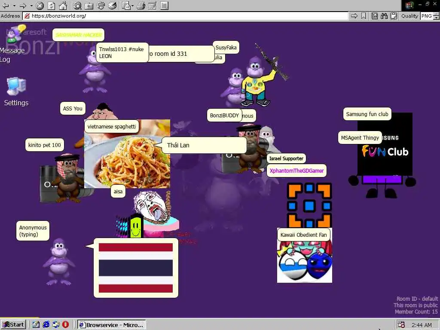
Task: Click the 2:44 AM clock
Action: click(422, 325)
